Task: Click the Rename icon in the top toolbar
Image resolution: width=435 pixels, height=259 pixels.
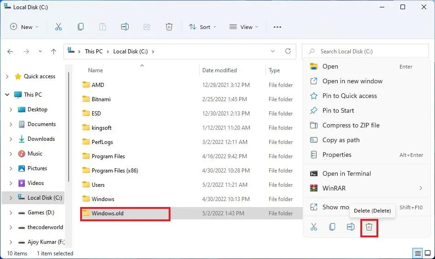Action: (x=125, y=27)
